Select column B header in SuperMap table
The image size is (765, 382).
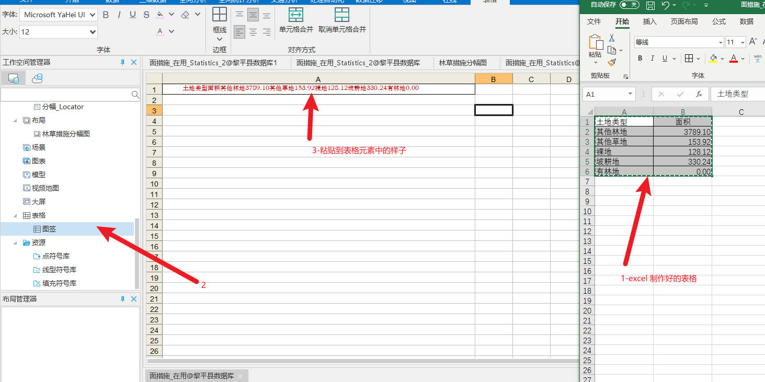(x=494, y=79)
